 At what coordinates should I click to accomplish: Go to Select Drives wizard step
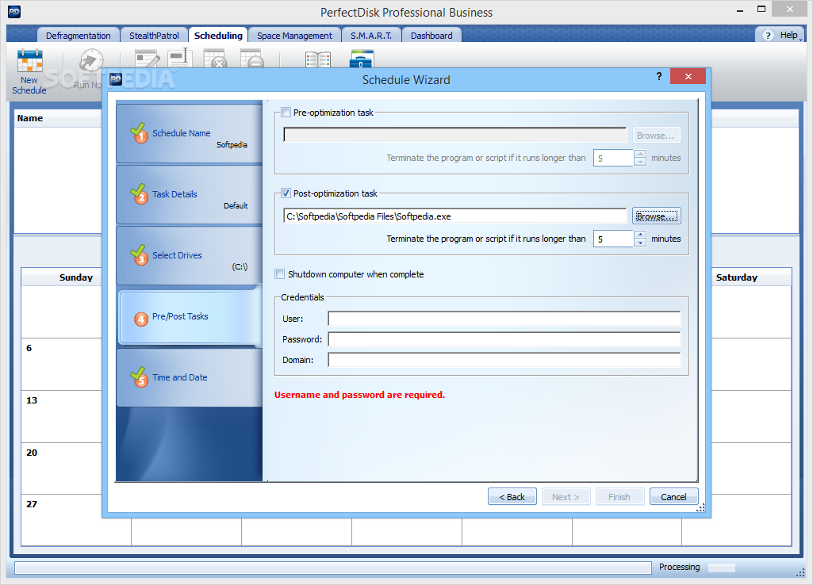tap(190, 256)
